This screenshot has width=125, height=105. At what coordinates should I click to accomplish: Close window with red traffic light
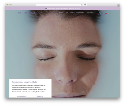(x=7, y=5)
